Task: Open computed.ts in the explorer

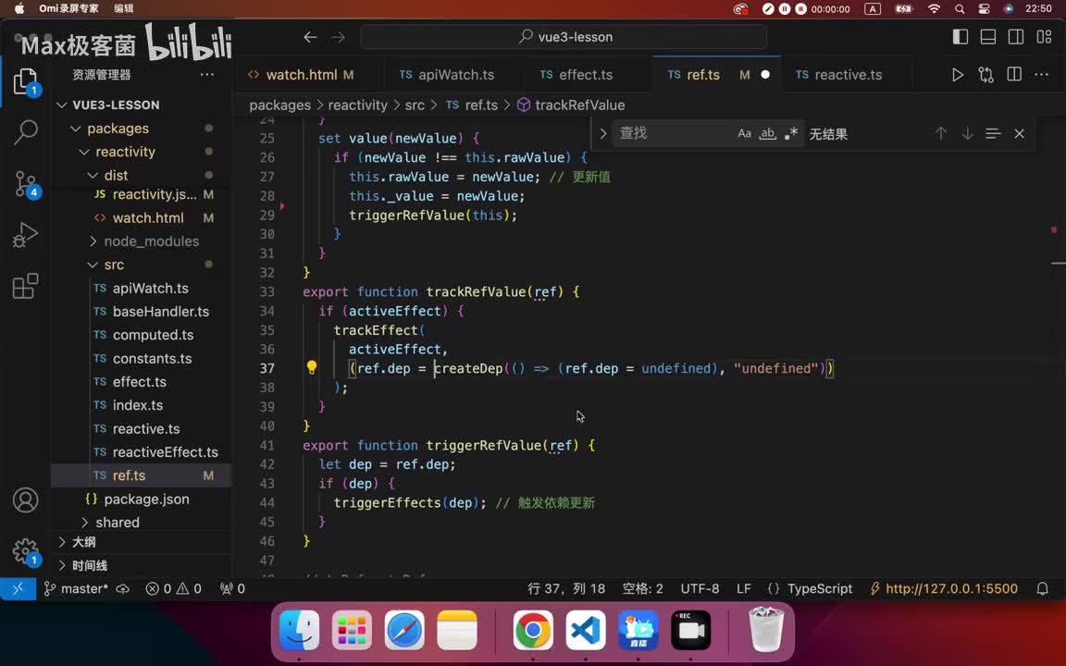Action: [141, 335]
